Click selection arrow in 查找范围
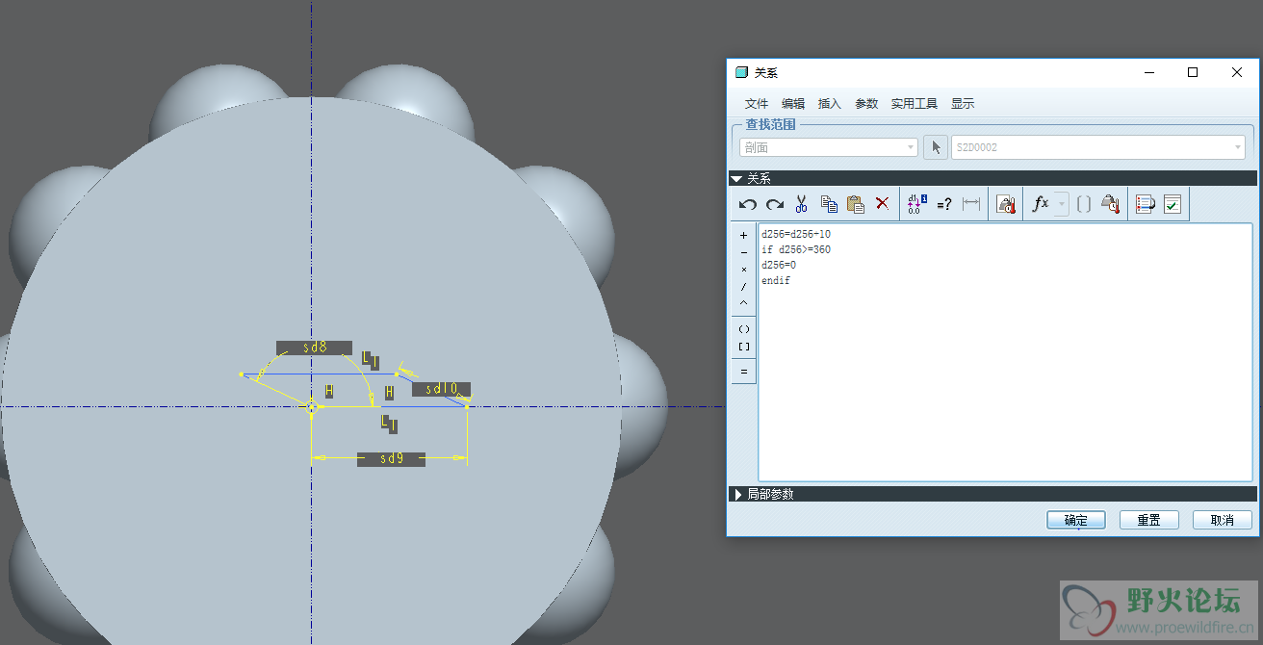This screenshot has height=645, width=1263. [936, 147]
